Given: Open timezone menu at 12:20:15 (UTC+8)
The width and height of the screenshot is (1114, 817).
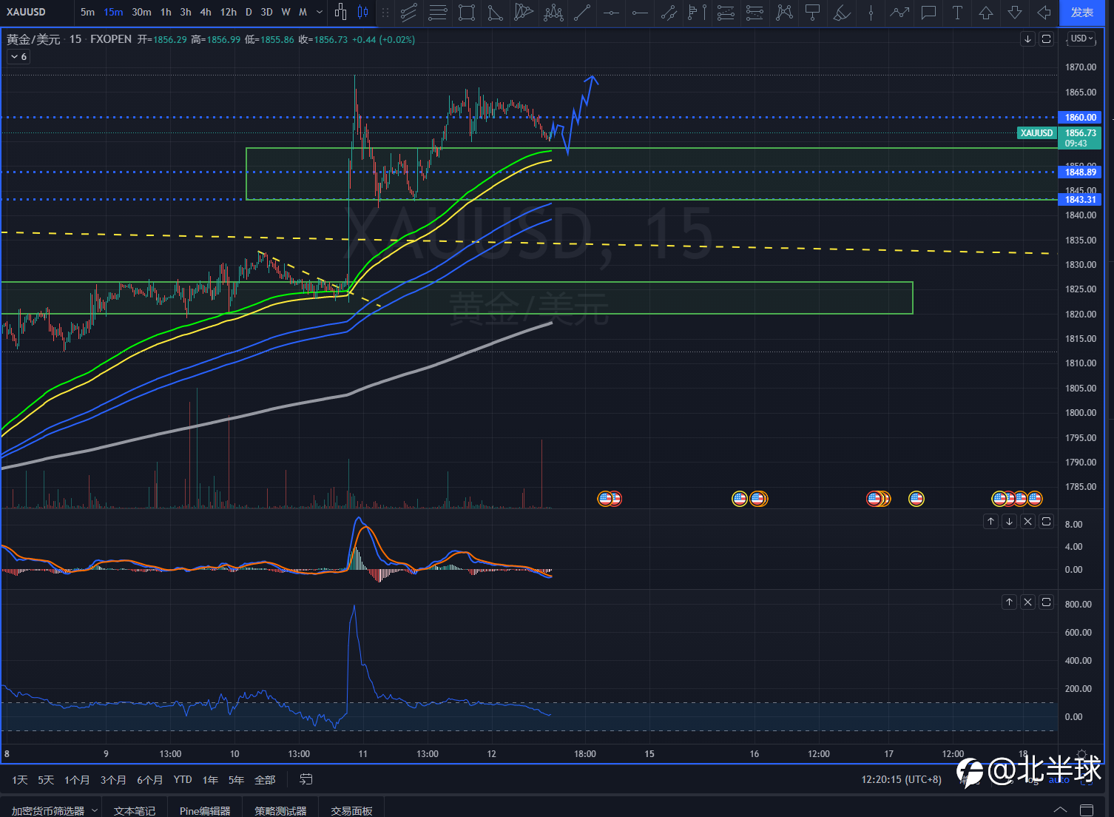Looking at the screenshot, I should click(x=902, y=780).
